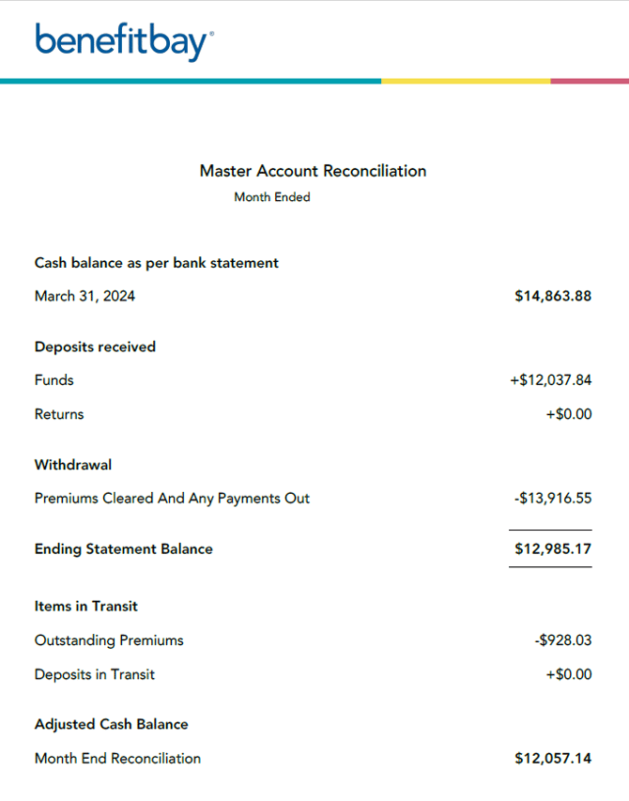Click Premiums Cleared And Any Payments Out
The image size is (629, 801).
pos(172,499)
